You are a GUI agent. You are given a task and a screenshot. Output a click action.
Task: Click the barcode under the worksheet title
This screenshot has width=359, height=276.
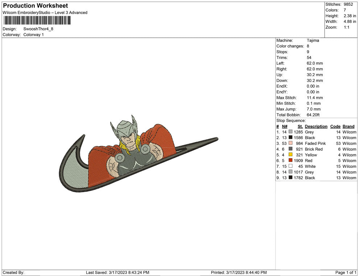37,20
